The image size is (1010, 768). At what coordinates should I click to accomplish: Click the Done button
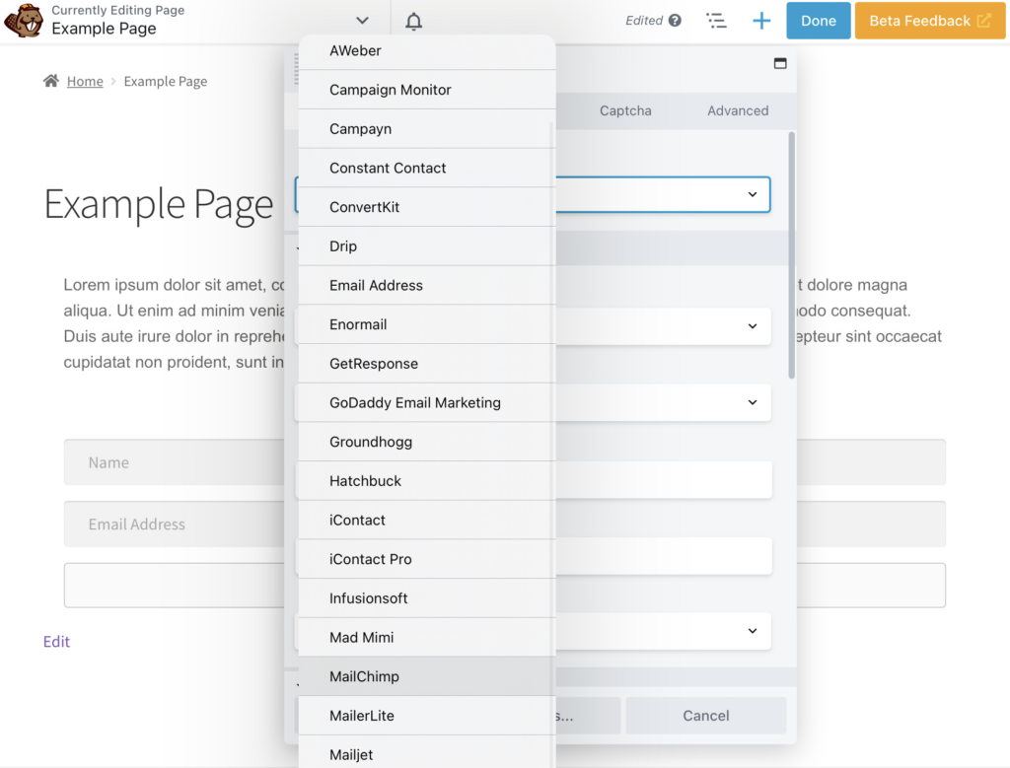tap(818, 20)
